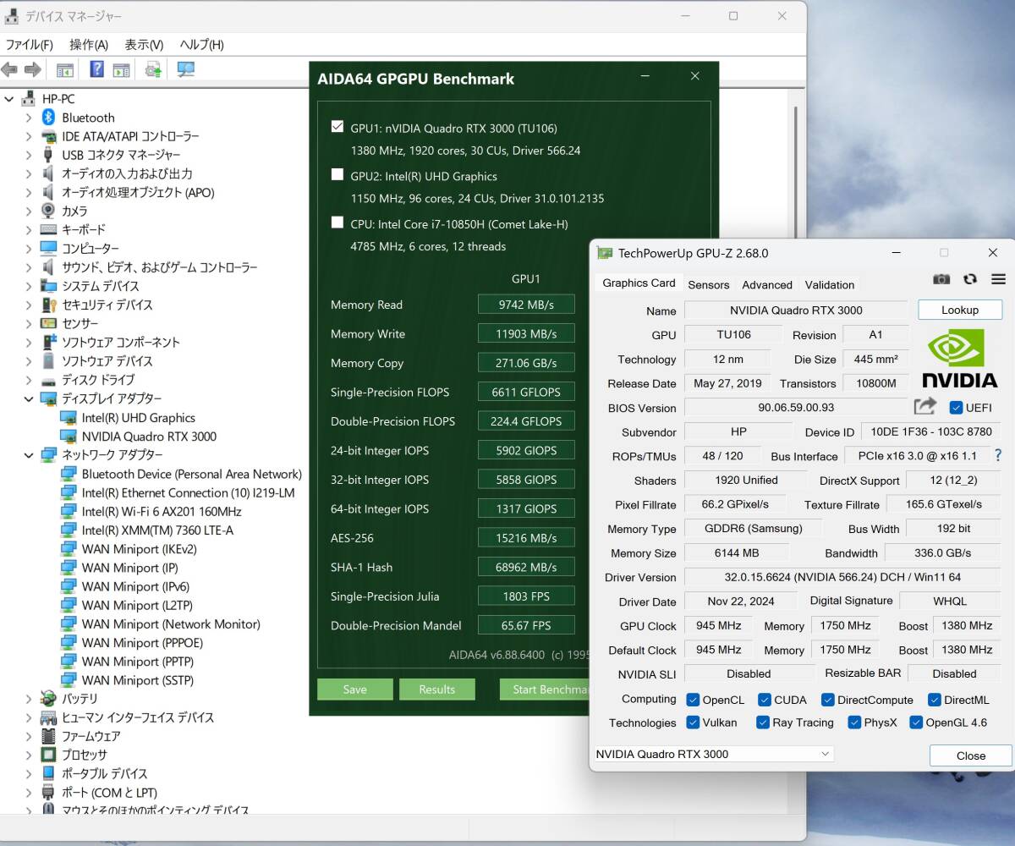Click the Lookup button in GPU-Z

(959, 310)
